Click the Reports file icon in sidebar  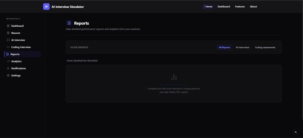[8, 54]
